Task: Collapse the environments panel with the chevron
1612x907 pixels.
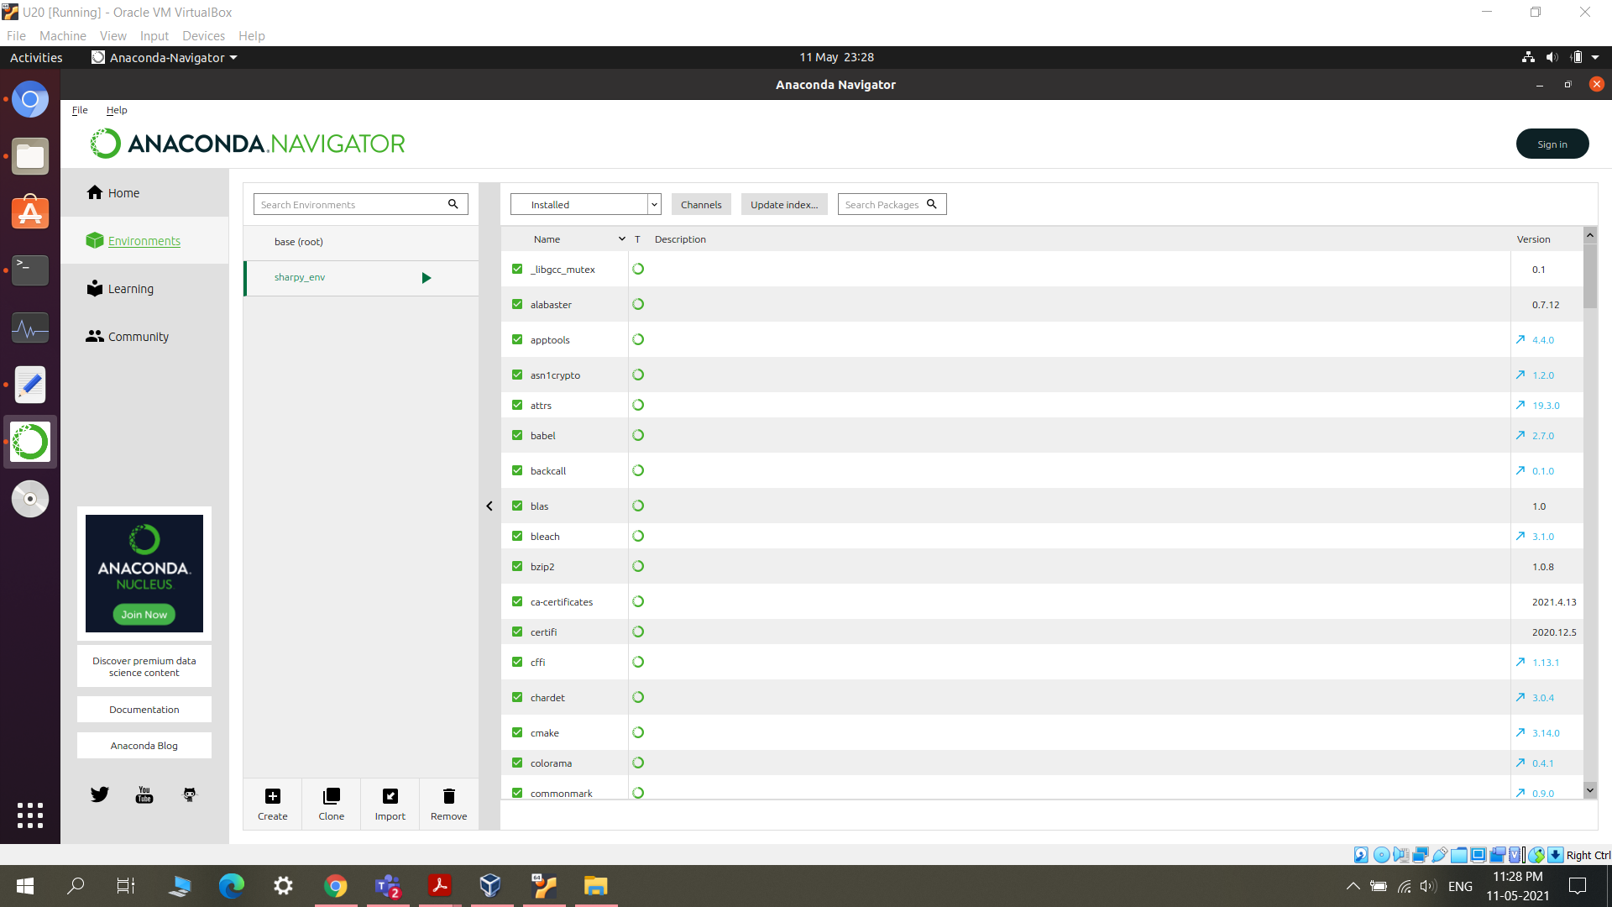Action: [489, 506]
